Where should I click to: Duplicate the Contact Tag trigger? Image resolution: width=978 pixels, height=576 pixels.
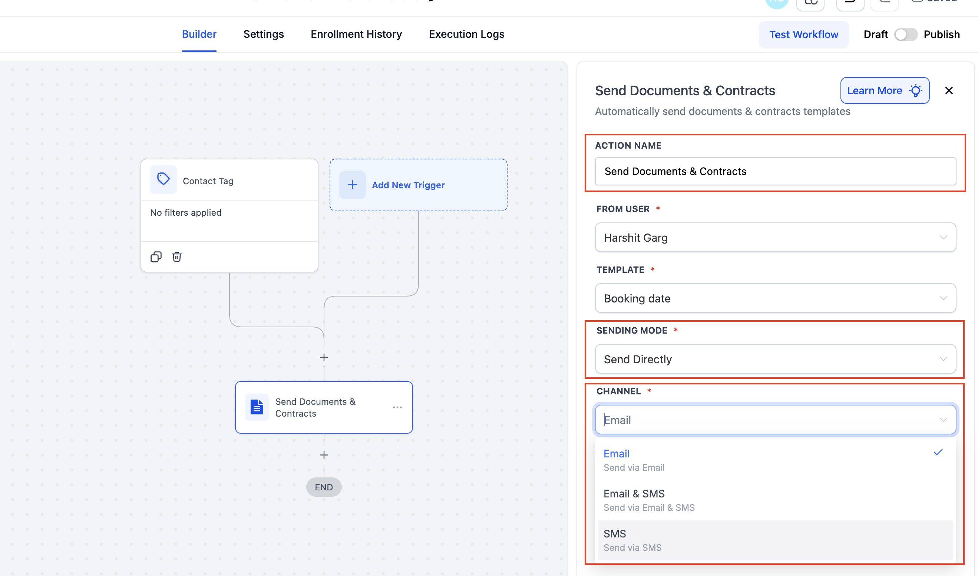pos(156,256)
